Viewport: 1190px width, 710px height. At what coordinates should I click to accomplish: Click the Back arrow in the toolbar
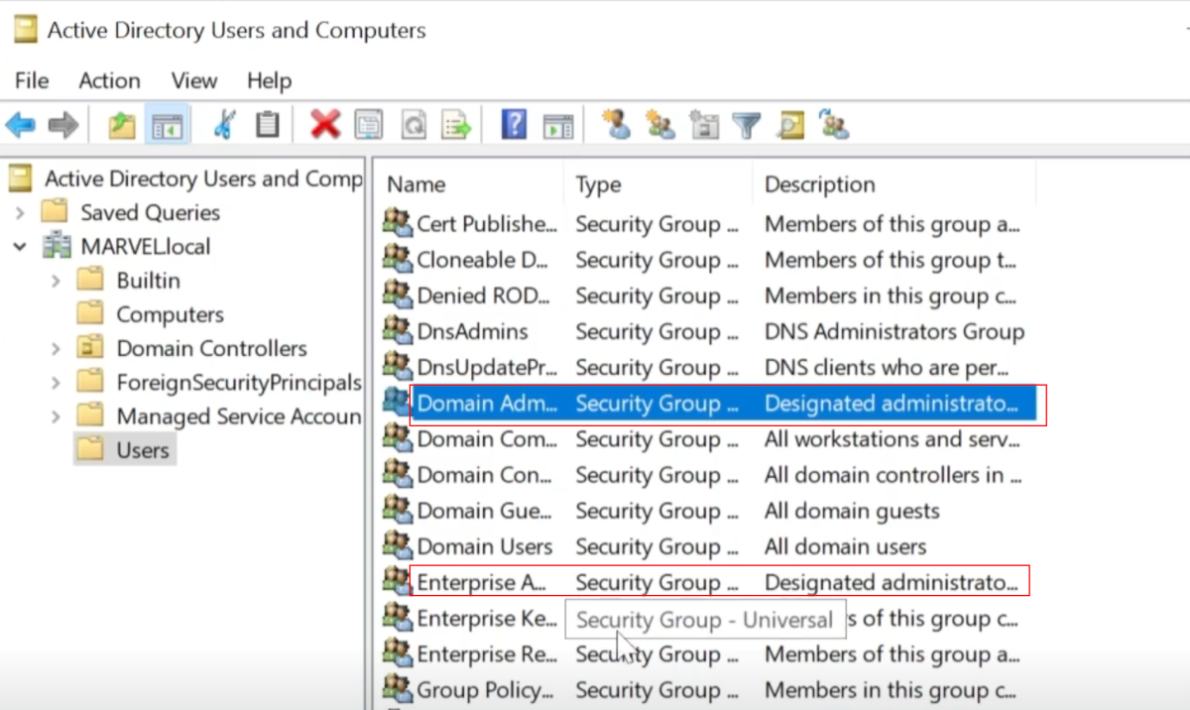click(21, 125)
